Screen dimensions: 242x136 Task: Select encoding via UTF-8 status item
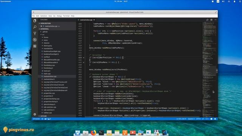point(198,119)
